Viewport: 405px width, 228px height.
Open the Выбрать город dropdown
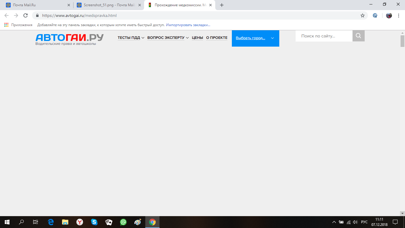pos(255,38)
